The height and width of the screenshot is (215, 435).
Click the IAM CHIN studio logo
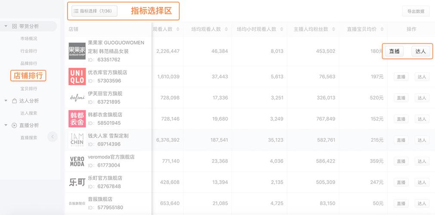point(77,140)
